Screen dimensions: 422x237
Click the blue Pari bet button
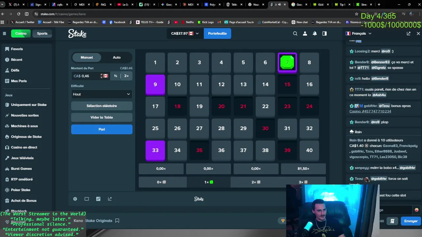click(x=102, y=129)
